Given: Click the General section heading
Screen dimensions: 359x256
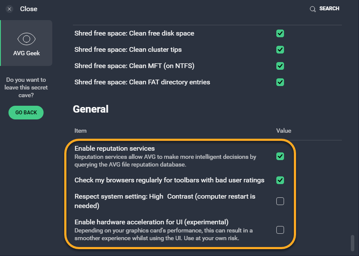Looking at the screenshot, I should tap(90, 109).
